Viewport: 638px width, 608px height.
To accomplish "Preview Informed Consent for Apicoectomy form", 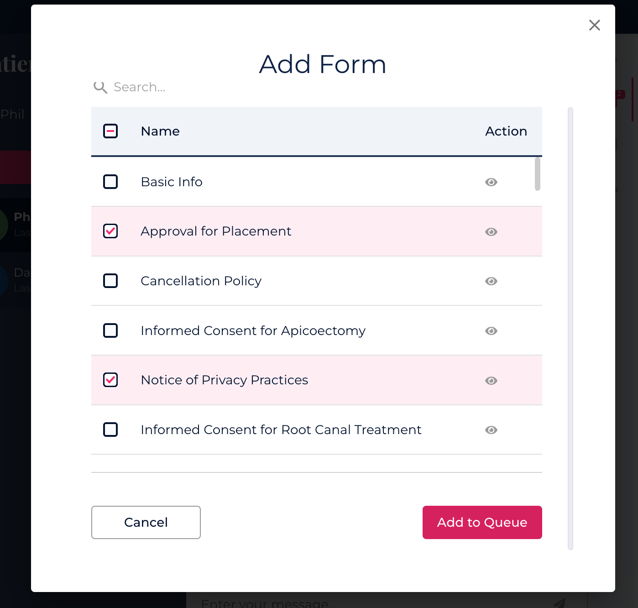I will pyautogui.click(x=491, y=331).
